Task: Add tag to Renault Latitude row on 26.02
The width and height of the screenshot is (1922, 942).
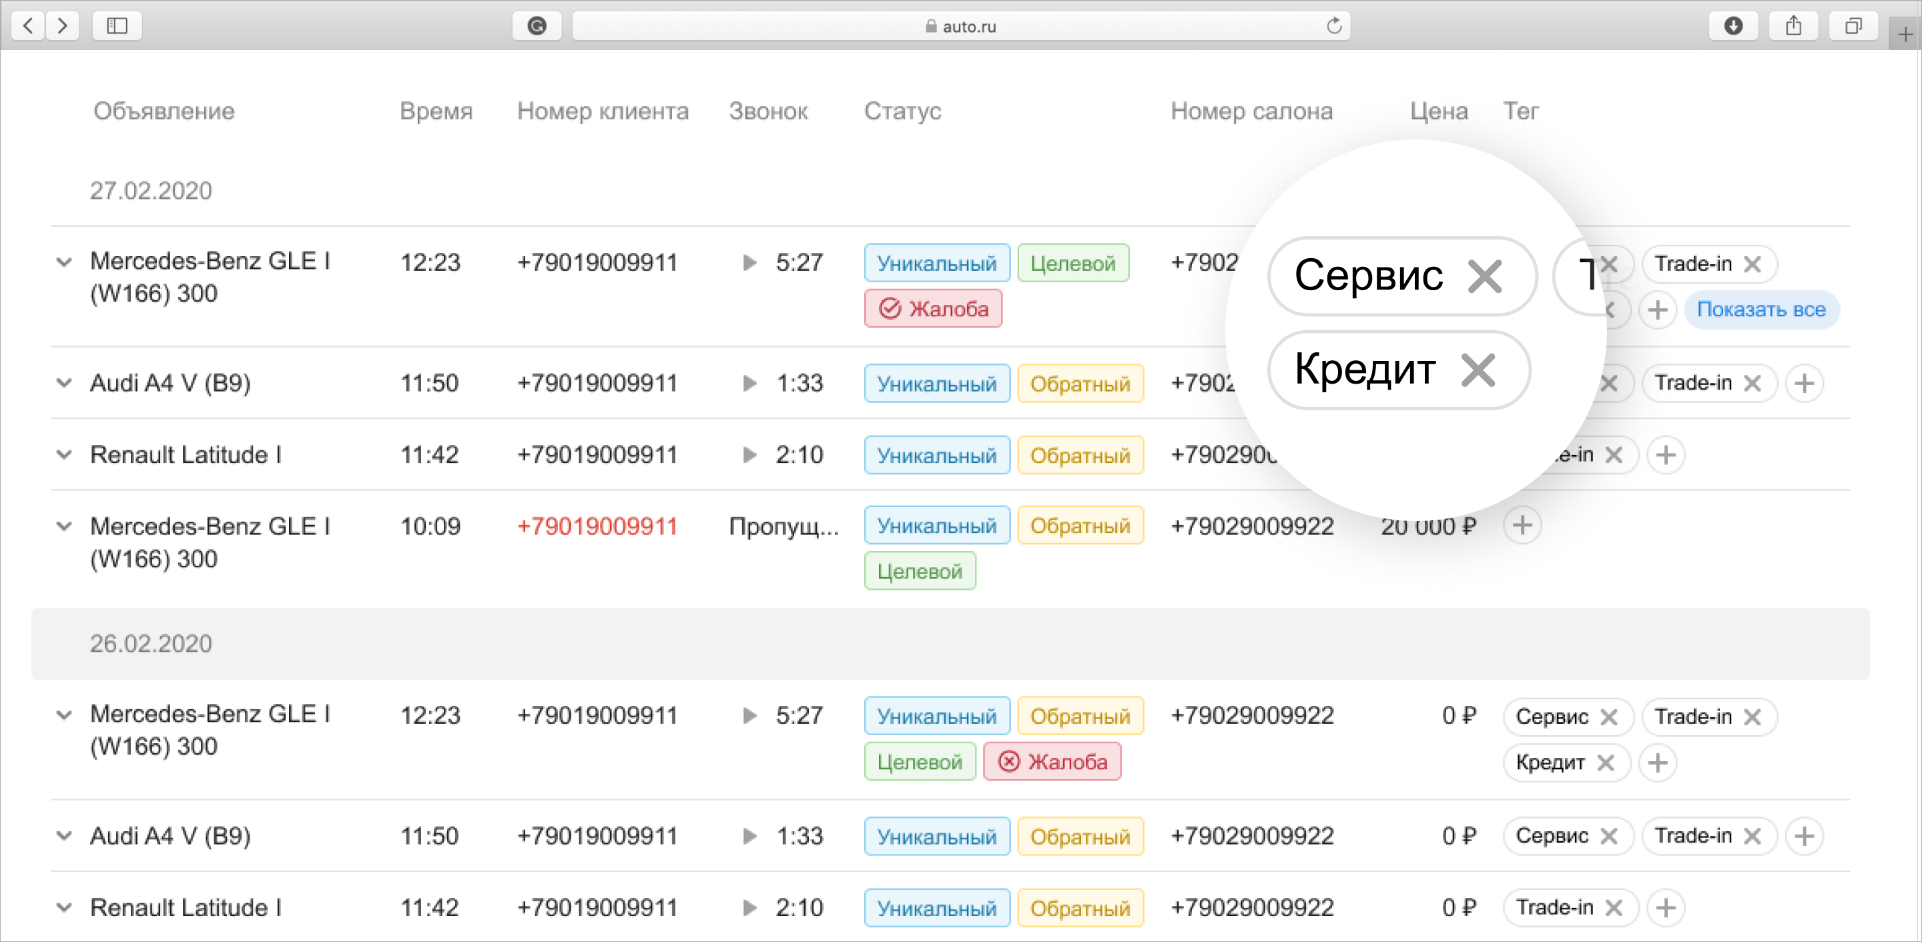Action: (1665, 908)
